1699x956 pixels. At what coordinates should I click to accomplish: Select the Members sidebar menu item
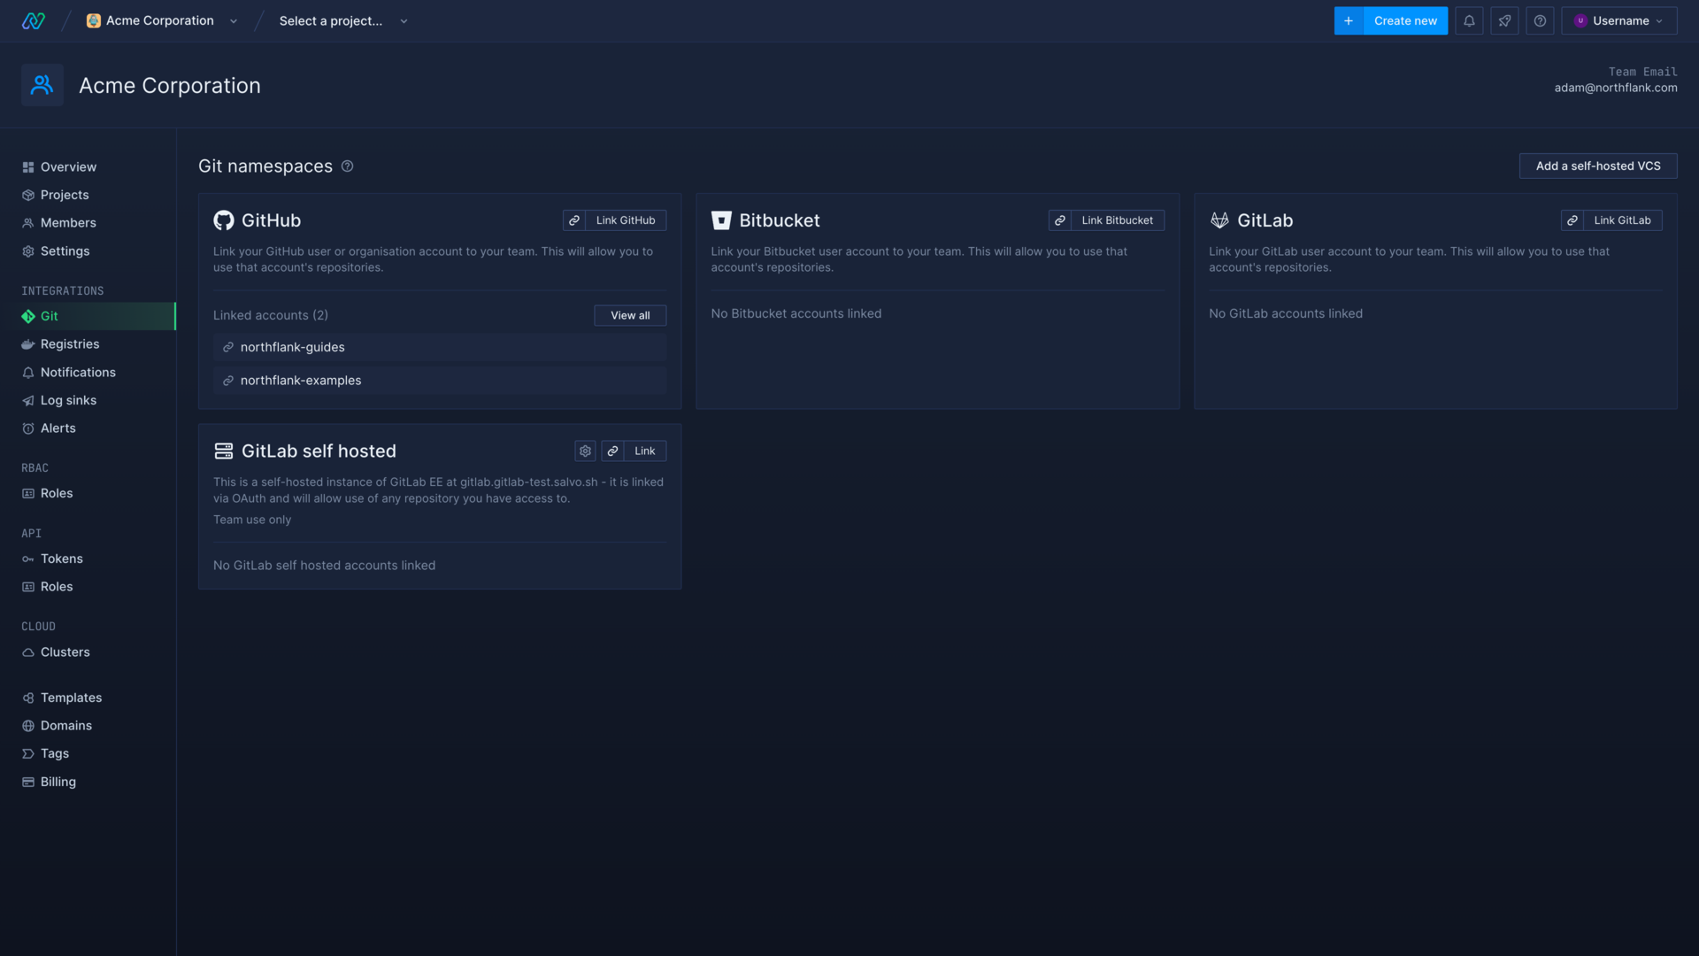67,222
